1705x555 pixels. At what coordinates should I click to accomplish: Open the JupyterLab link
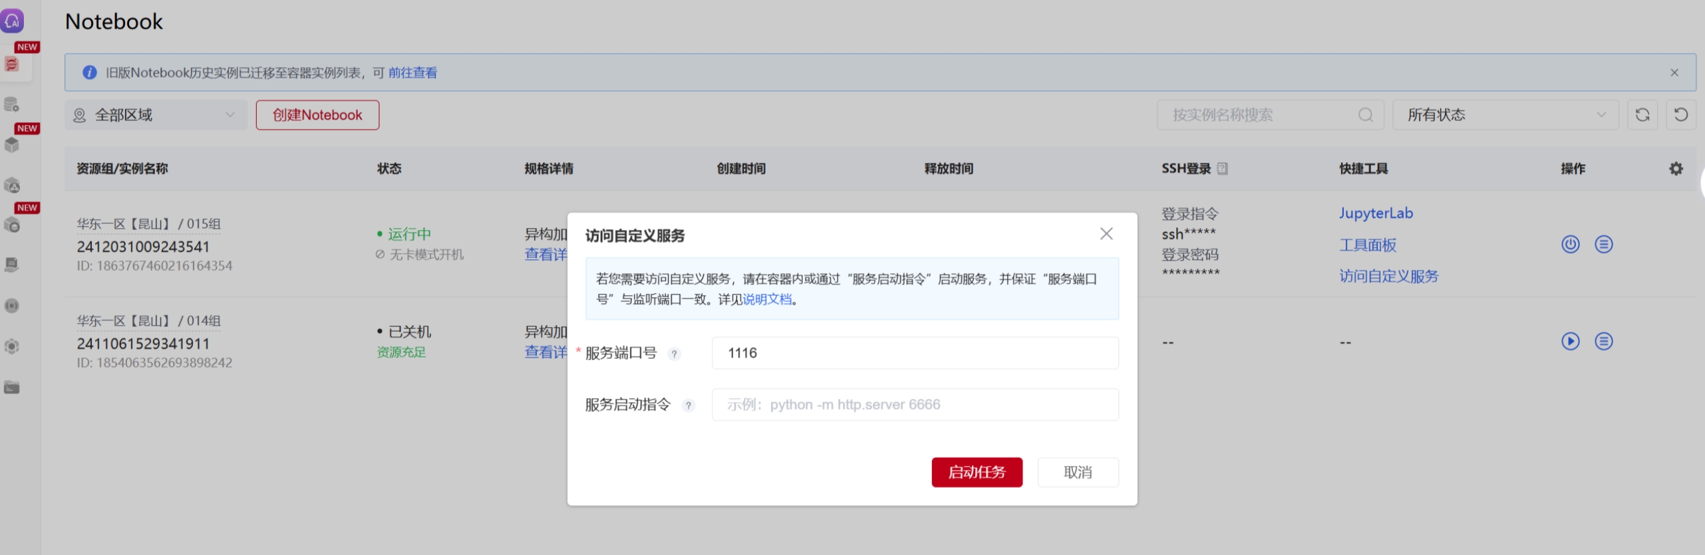point(1375,213)
